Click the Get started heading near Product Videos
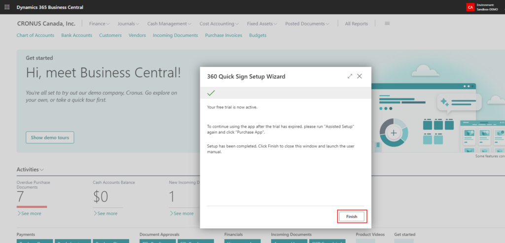Image resolution: width=505 pixels, height=243 pixels. [404, 234]
